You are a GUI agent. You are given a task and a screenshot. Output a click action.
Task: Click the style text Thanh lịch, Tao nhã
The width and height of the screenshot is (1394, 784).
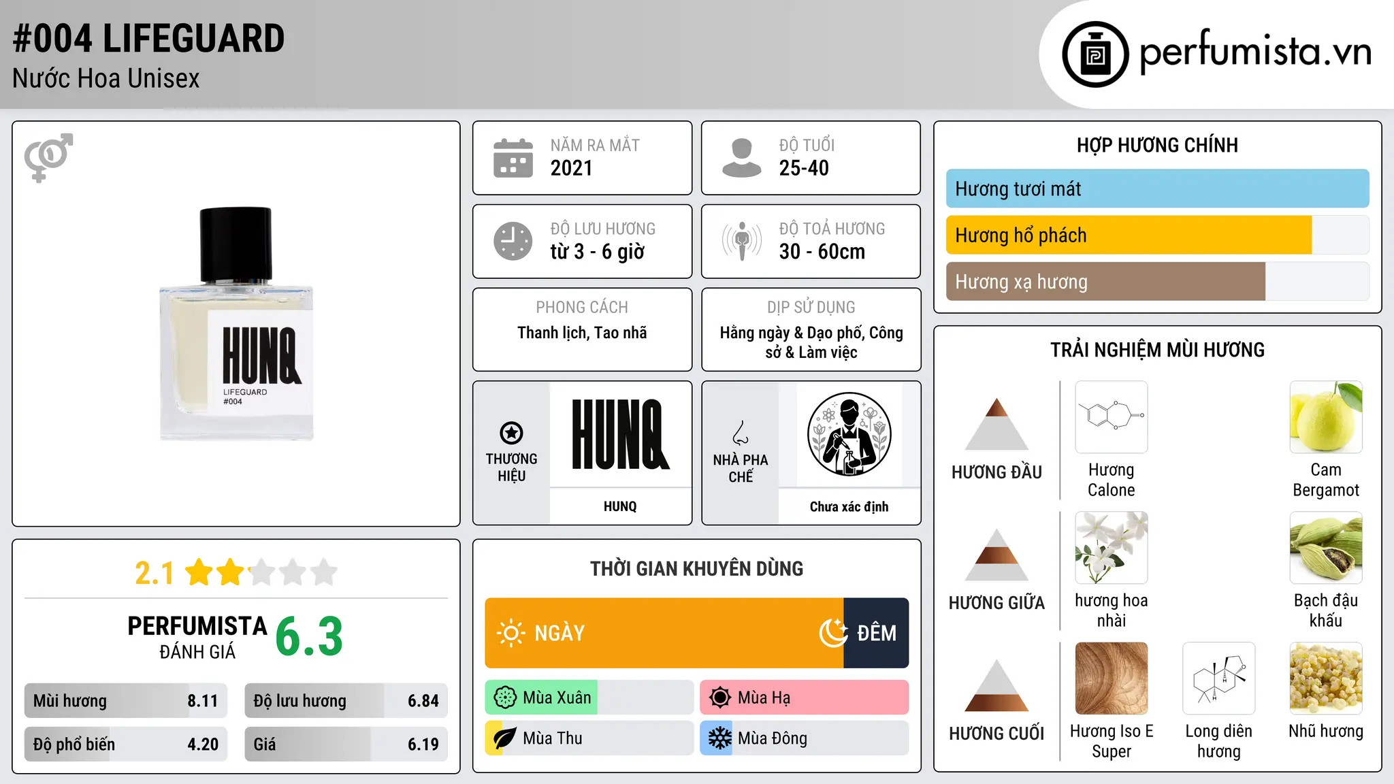coord(582,333)
